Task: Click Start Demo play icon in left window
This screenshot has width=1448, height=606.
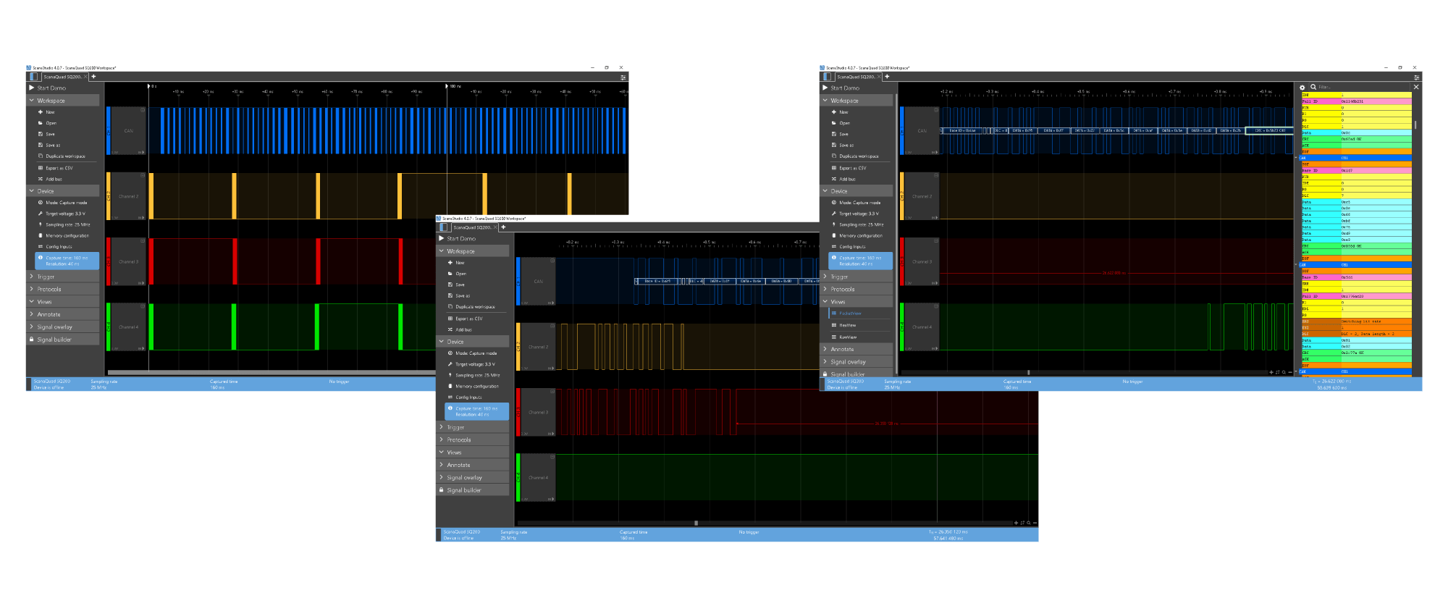Action: click(x=32, y=88)
